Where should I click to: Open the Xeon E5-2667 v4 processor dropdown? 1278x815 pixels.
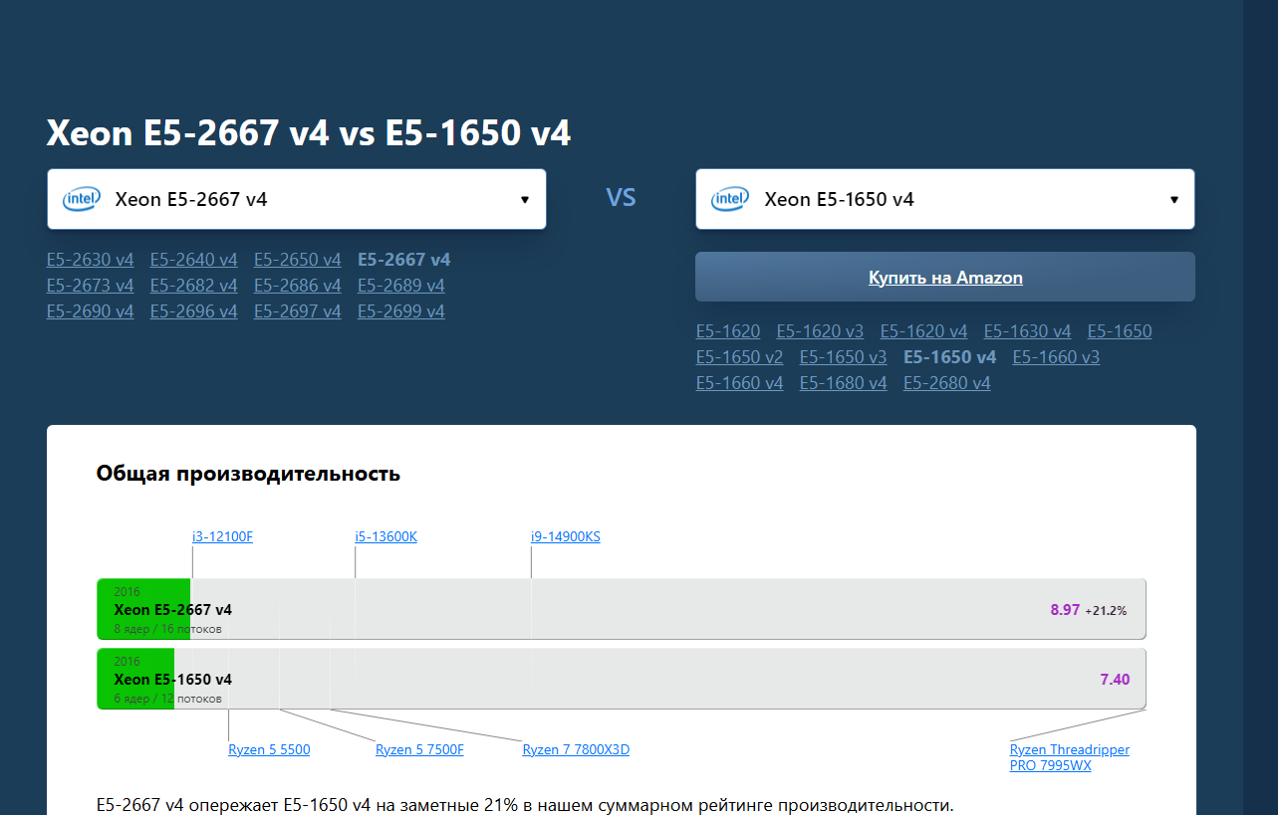point(297,199)
